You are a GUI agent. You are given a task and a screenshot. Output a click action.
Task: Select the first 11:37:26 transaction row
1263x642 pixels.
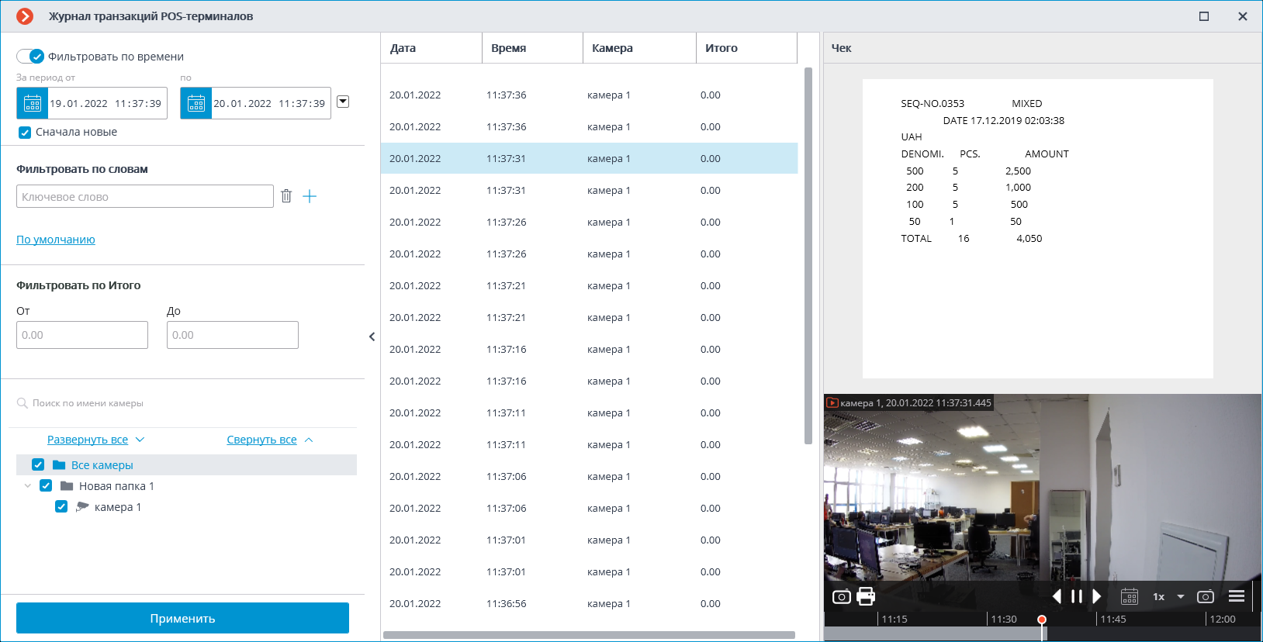[589, 222]
